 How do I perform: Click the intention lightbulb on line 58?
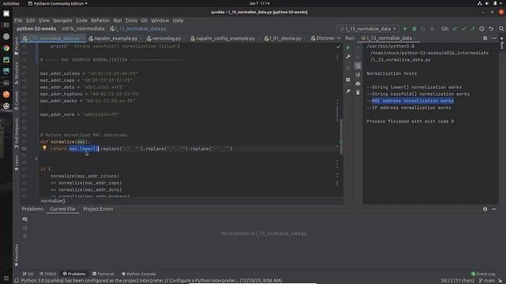point(44,148)
